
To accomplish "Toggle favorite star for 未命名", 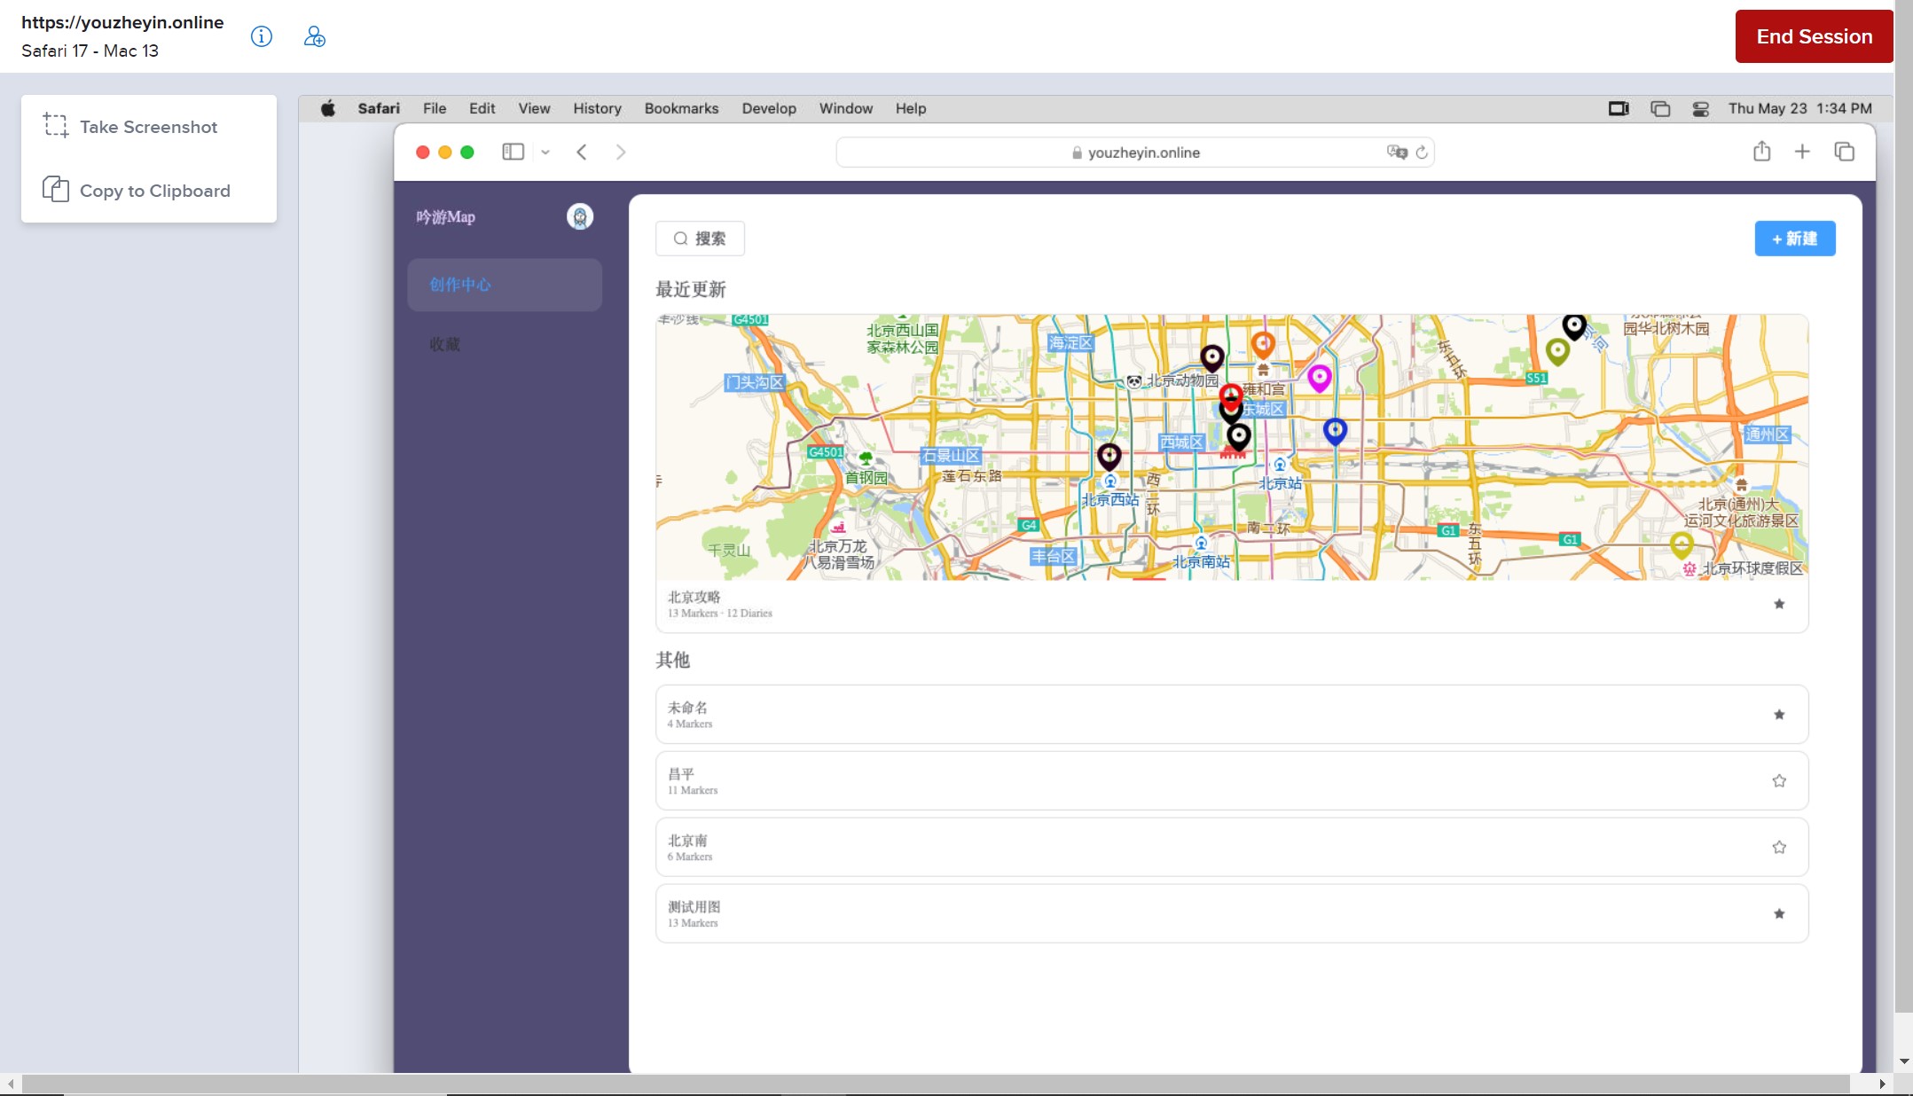I will 1779,715.
